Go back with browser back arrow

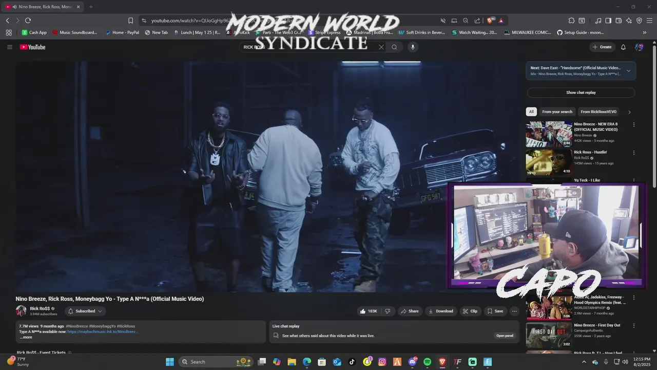7,21
